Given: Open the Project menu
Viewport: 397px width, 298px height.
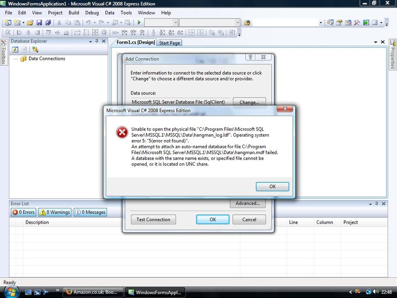Looking at the screenshot, I should pyautogui.click(x=55, y=13).
